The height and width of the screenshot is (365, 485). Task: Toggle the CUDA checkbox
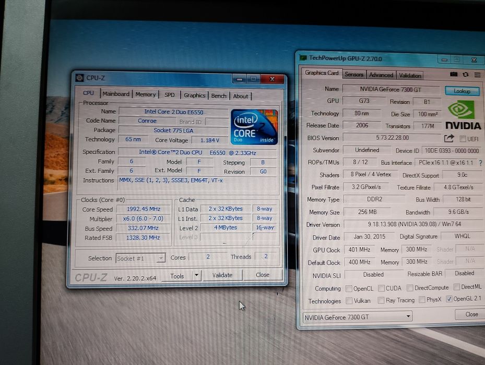click(382, 288)
